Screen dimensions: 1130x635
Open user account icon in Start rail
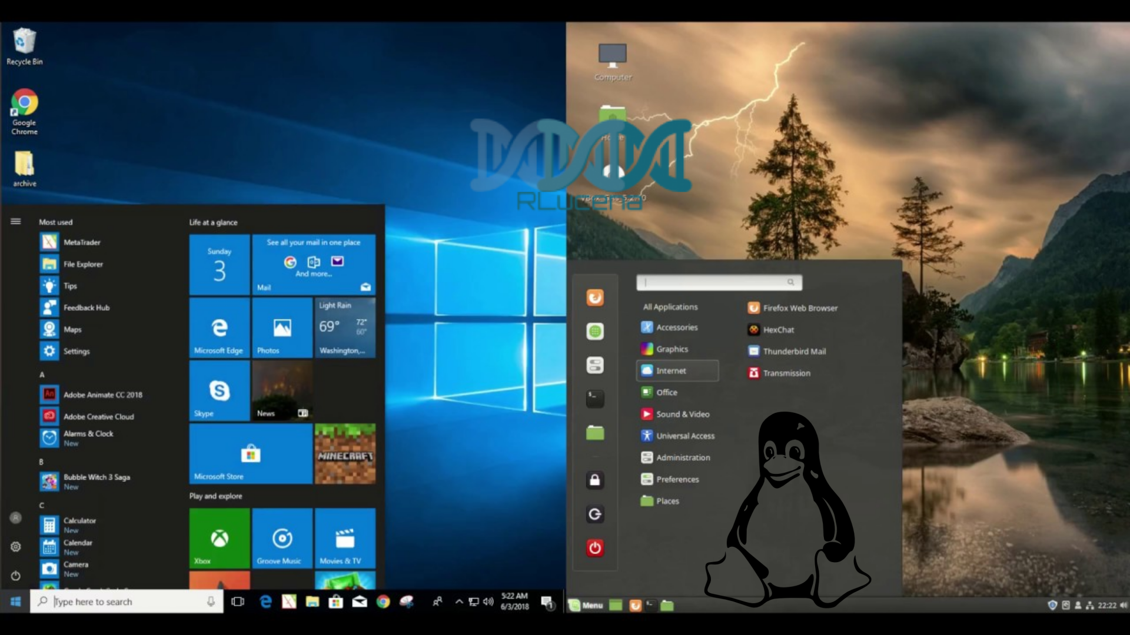click(16, 517)
